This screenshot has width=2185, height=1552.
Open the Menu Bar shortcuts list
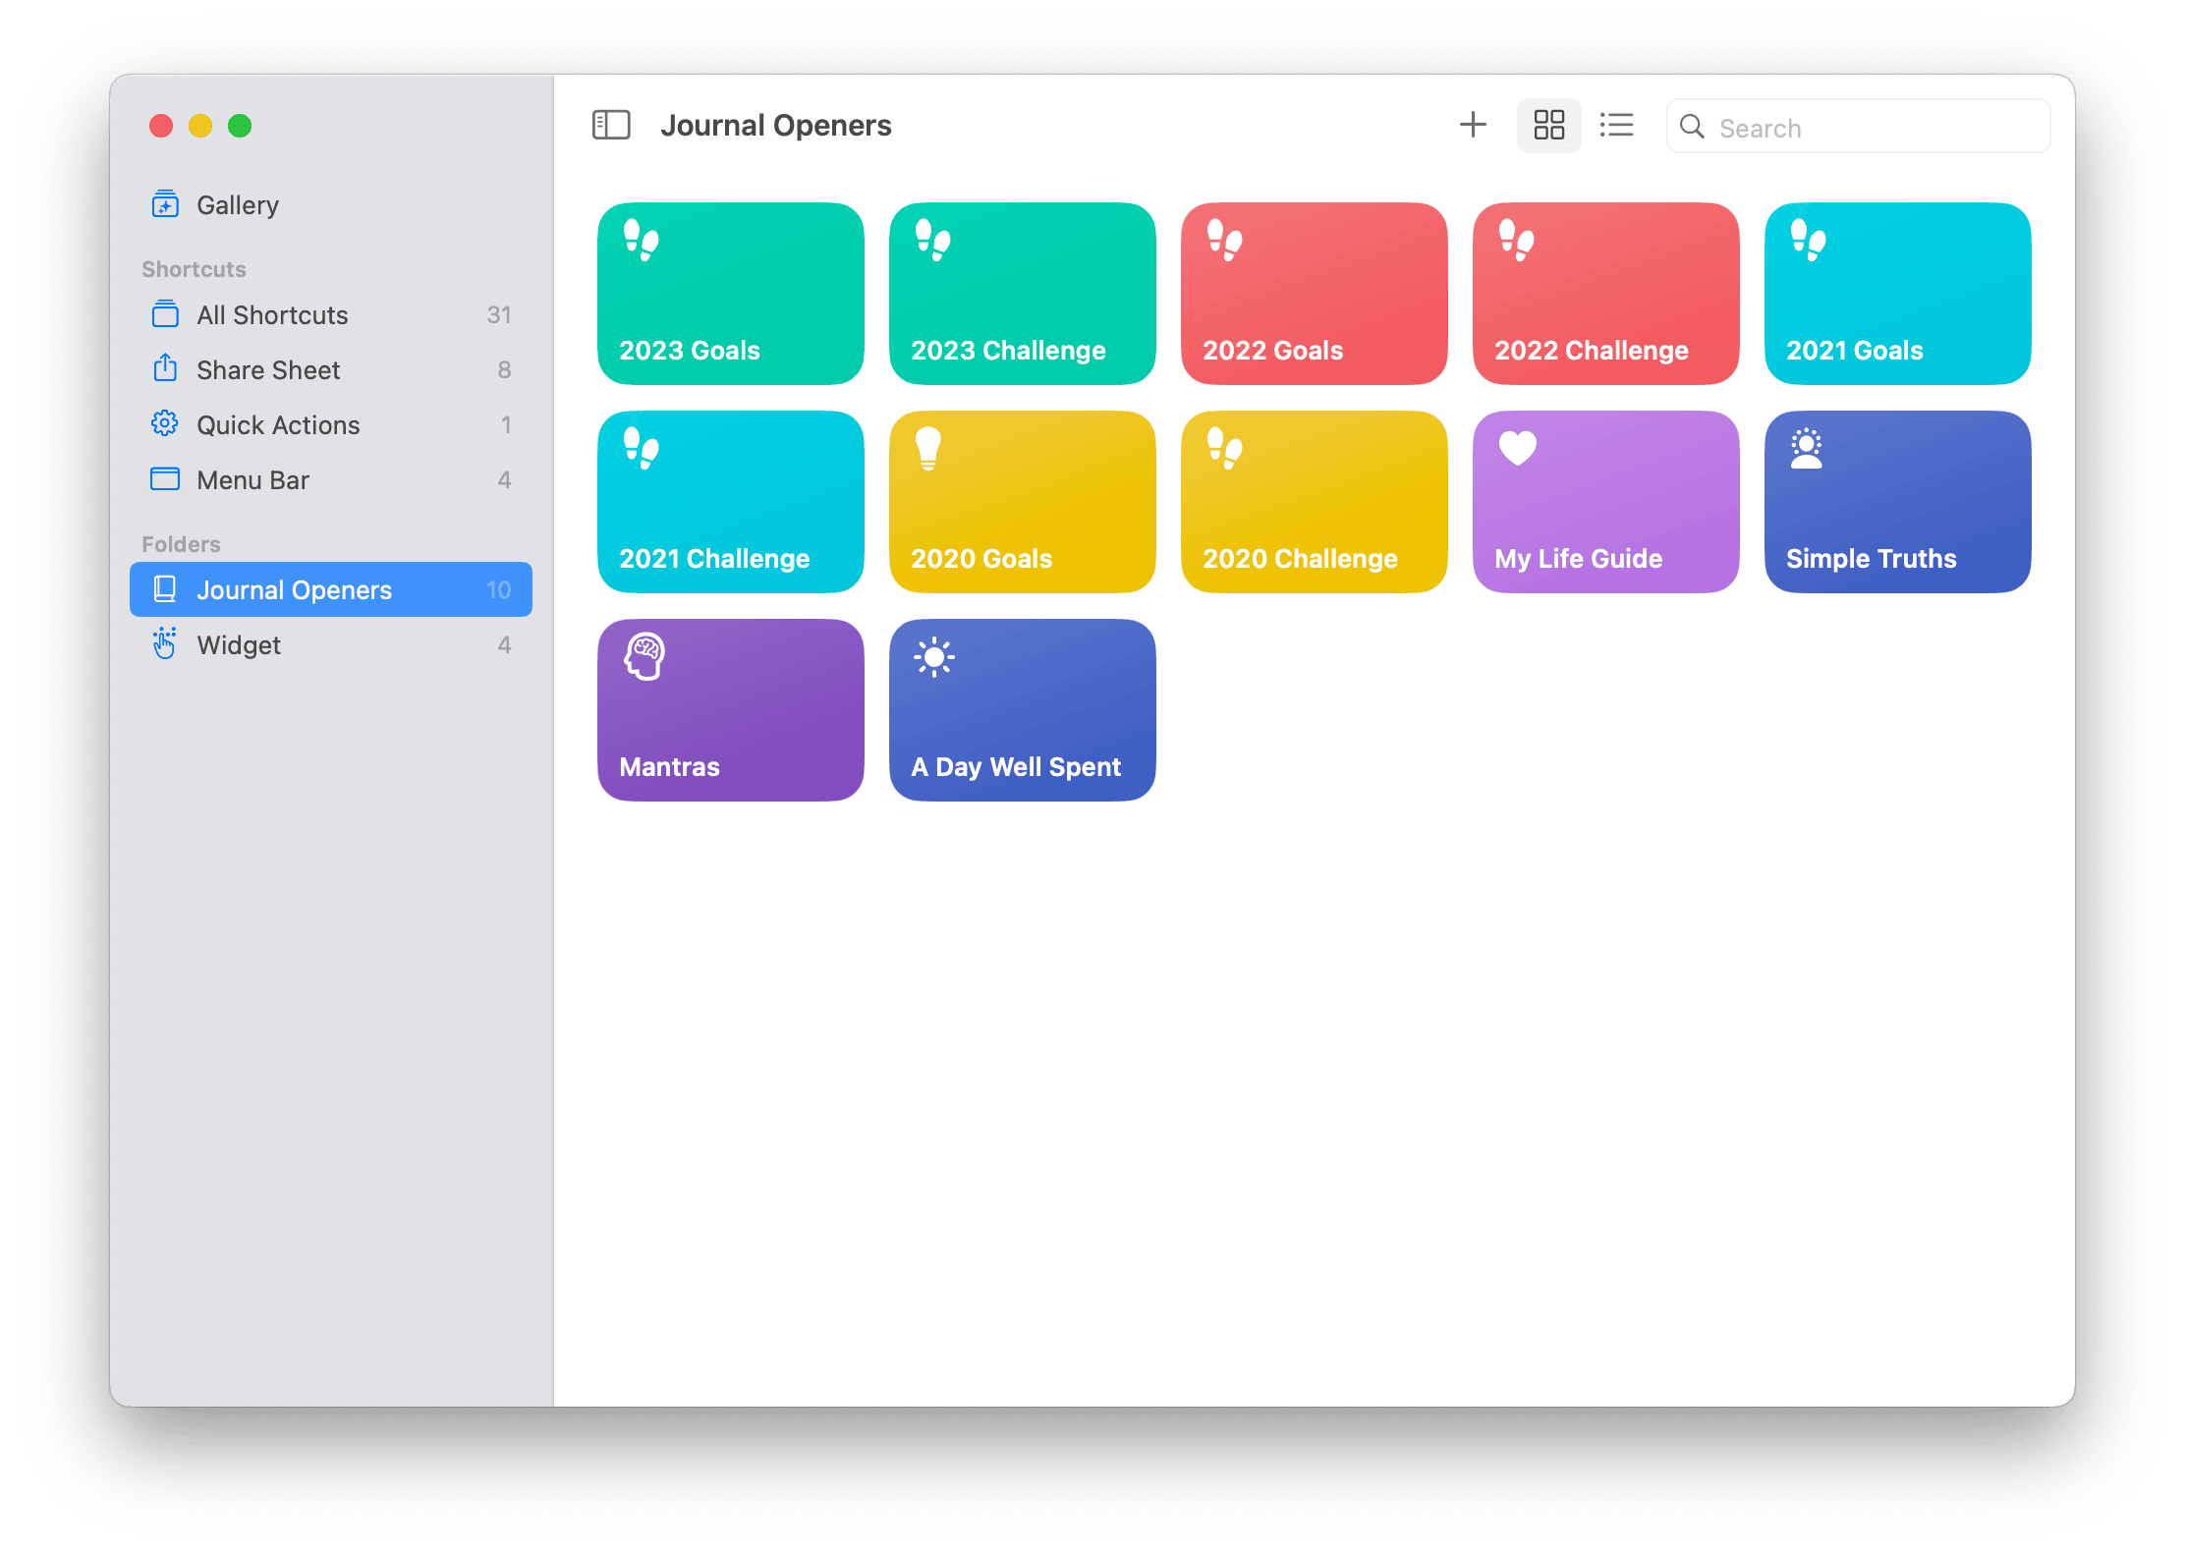(252, 480)
